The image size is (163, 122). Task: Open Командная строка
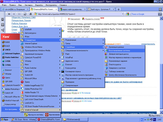(83, 71)
